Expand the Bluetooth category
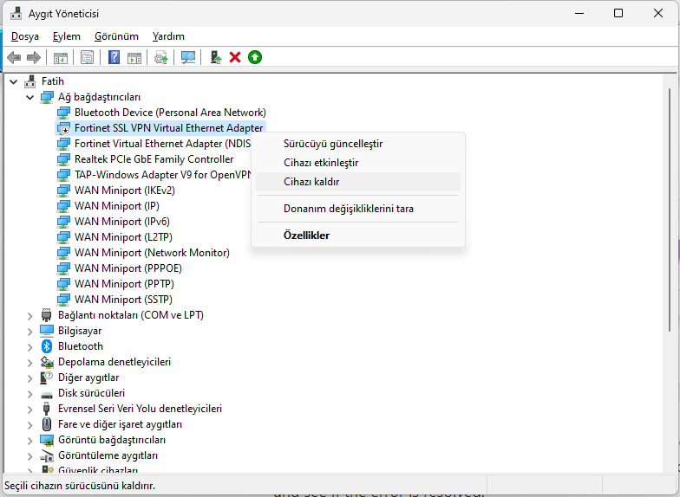The height and width of the screenshot is (497, 680). tap(30, 346)
